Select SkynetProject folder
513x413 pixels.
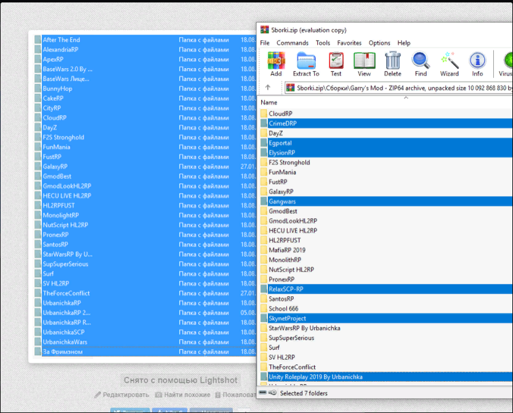[386, 318]
